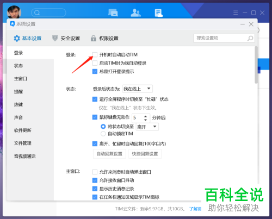Uncheck 在任务栏通知区域显示TIM图标
This screenshot has height=219, width=272.
point(95,197)
